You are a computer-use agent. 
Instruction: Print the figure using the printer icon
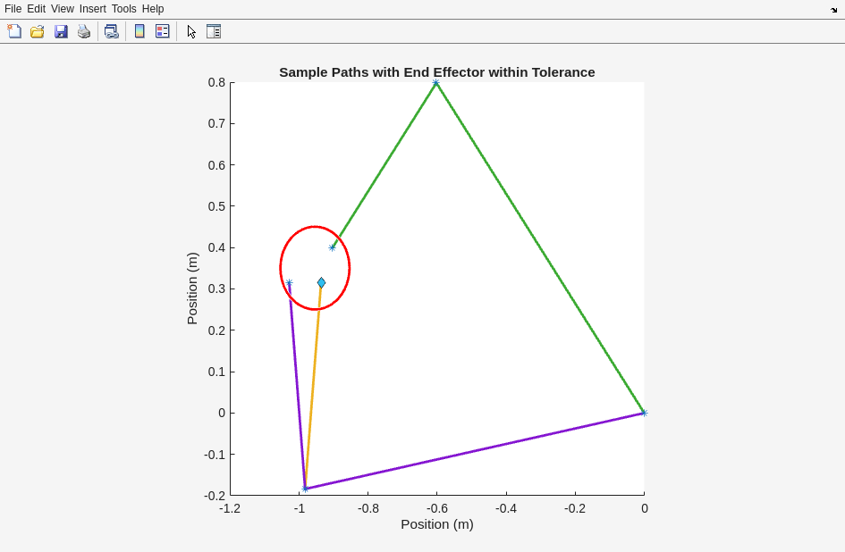tap(84, 31)
